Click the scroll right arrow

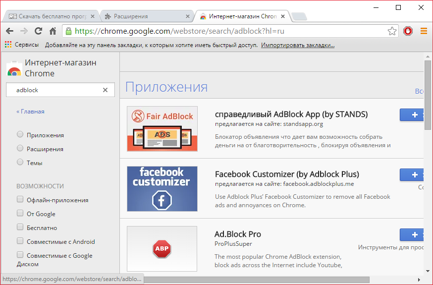(419, 280)
